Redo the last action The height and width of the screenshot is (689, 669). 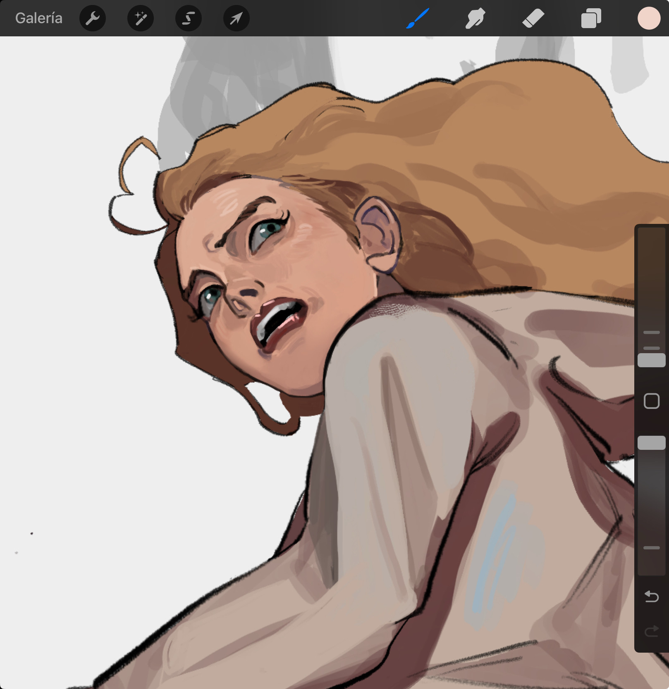click(652, 631)
